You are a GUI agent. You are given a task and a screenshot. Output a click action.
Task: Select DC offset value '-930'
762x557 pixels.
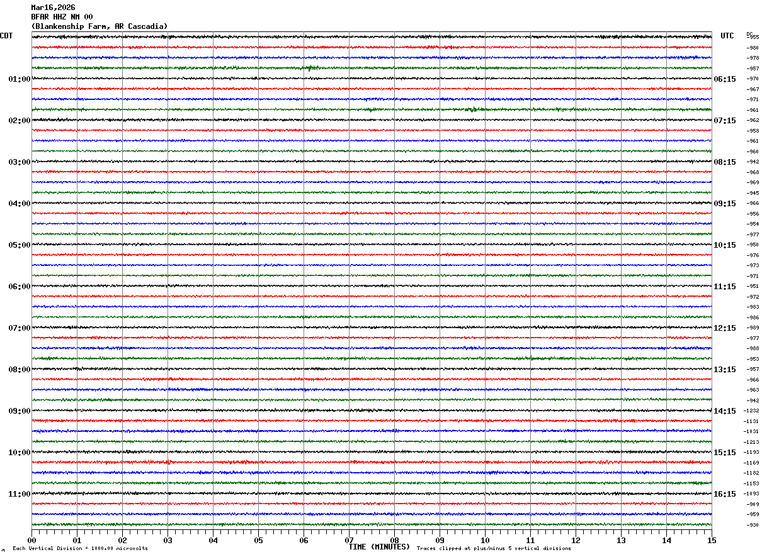[753, 525]
